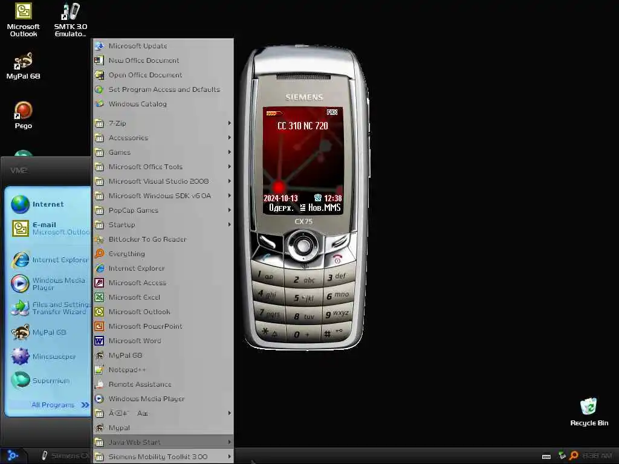Click the emulator phone screen
The width and height of the screenshot is (619, 464).
303,161
